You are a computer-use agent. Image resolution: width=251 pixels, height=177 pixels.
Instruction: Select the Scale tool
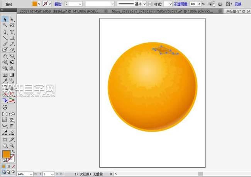point(12,56)
